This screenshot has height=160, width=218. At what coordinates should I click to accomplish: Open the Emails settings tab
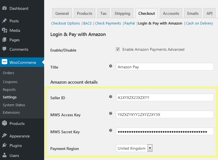(193, 13)
